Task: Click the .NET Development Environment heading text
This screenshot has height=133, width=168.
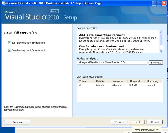Action: 102,35
